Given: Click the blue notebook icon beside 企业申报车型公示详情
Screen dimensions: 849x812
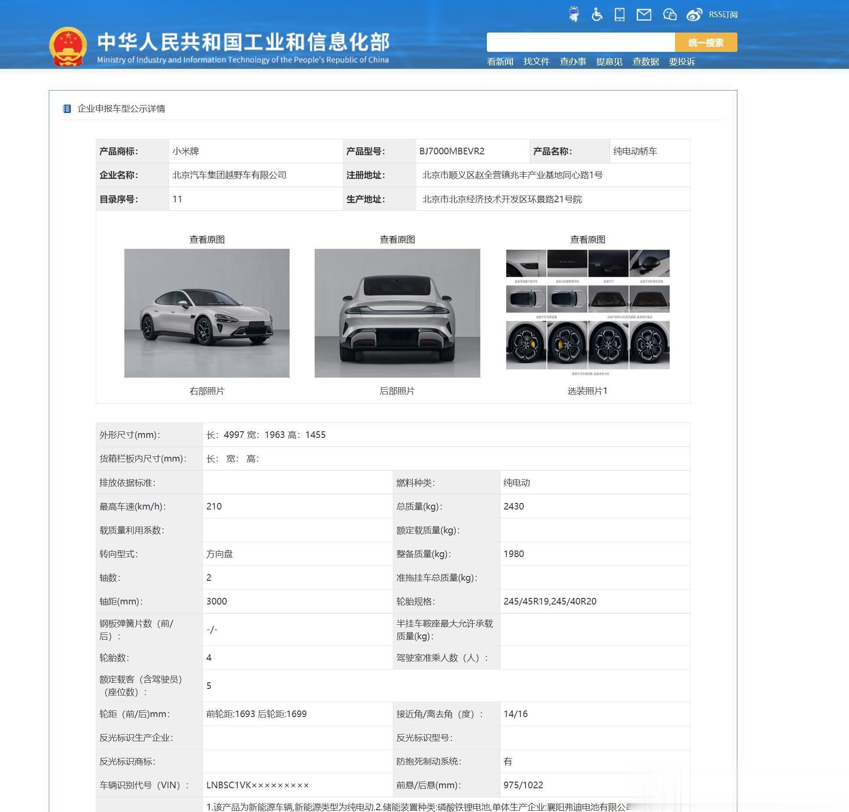Looking at the screenshot, I should (x=67, y=109).
